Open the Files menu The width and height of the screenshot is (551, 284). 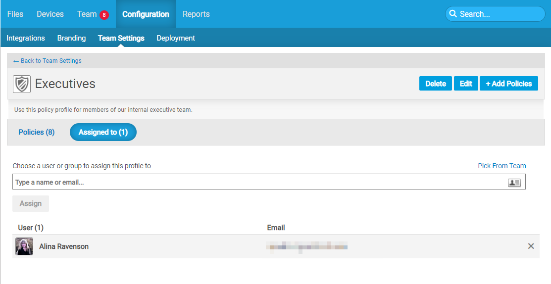(x=15, y=14)
